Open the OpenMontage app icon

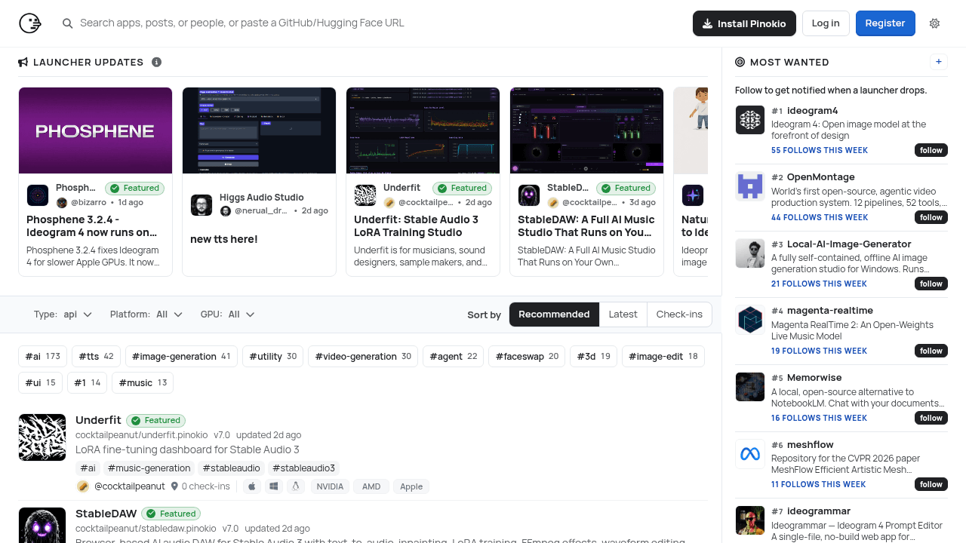(750, 186)
